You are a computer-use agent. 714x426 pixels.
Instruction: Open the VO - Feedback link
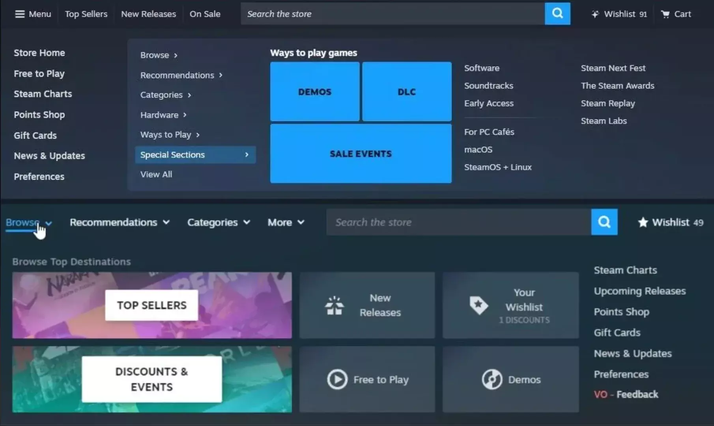tap(626, 394)
